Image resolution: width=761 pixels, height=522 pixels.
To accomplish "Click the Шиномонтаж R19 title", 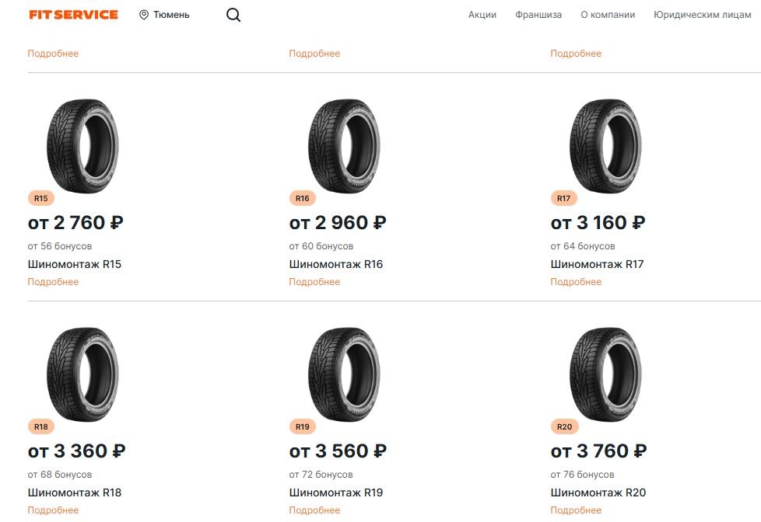I will (x=336, y=492).
